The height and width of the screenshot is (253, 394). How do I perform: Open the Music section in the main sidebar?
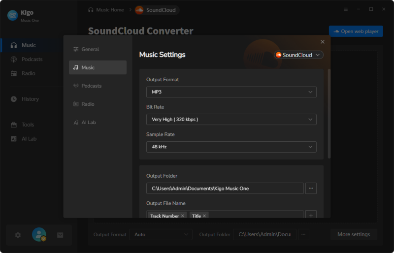coord(32,45)
